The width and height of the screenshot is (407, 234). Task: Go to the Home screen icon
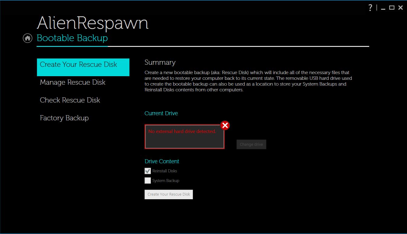point(28,38)
